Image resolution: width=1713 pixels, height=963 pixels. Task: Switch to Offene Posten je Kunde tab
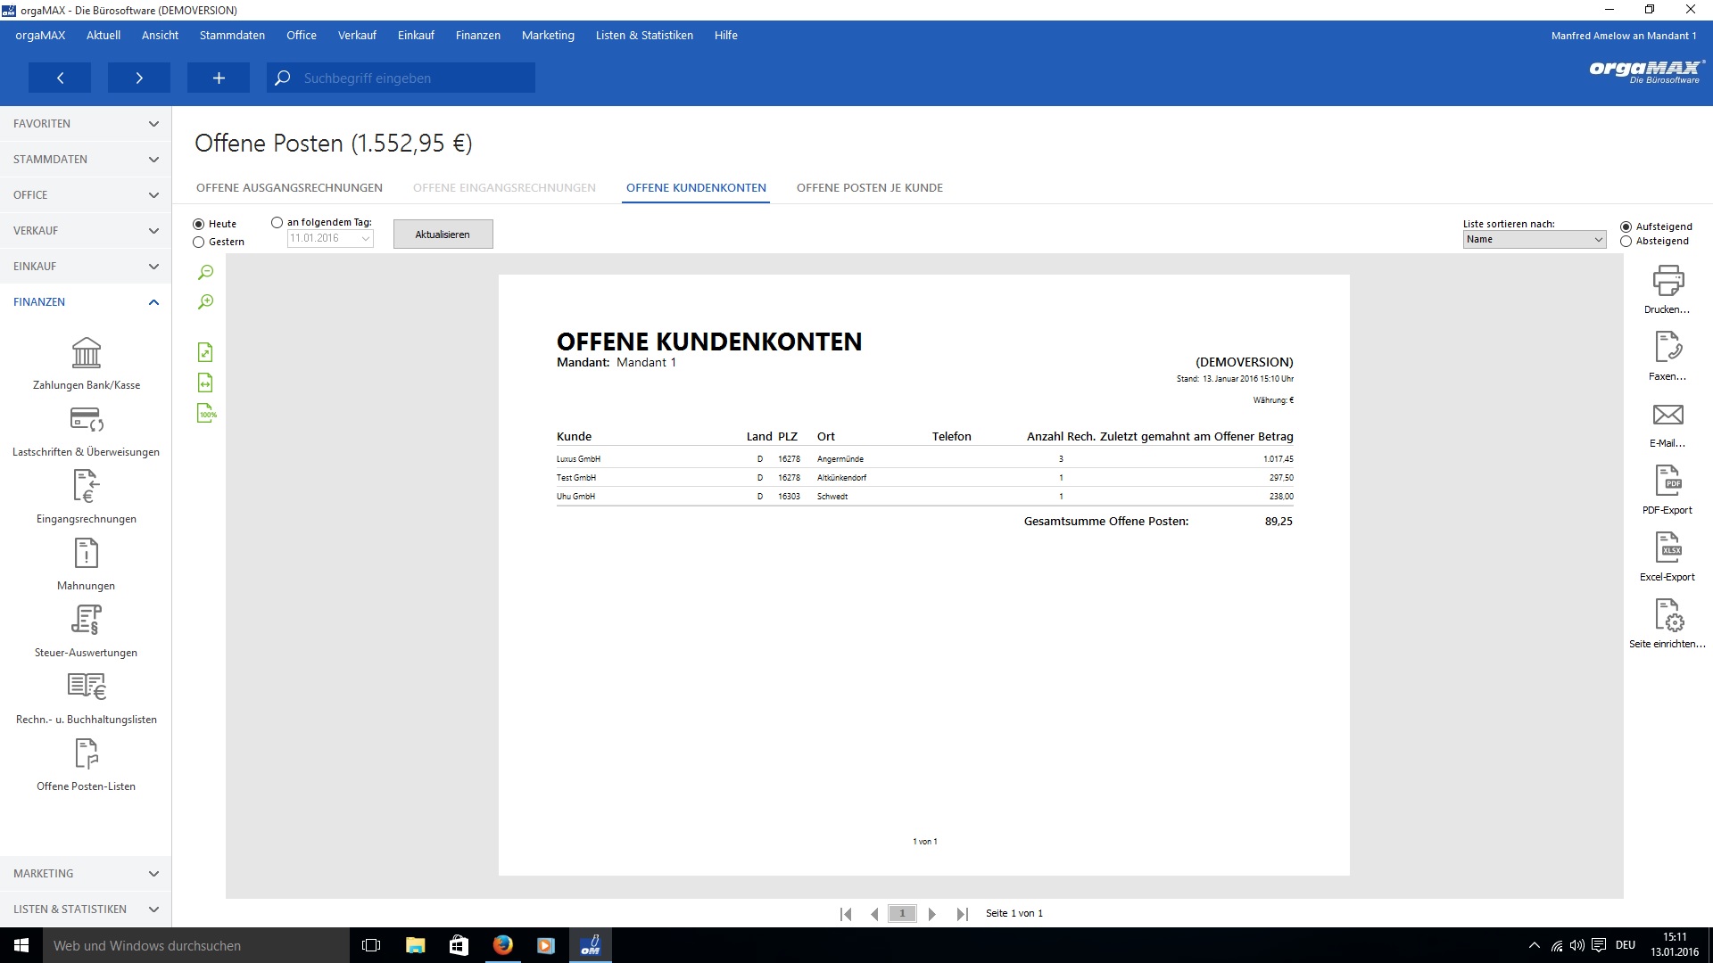tap(870, 188)
